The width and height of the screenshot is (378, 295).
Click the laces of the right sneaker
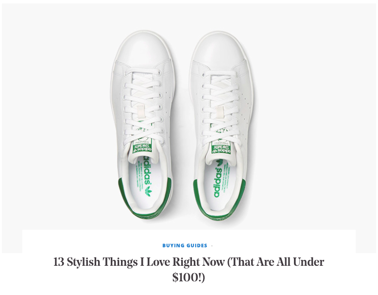[x=221, y=108]
